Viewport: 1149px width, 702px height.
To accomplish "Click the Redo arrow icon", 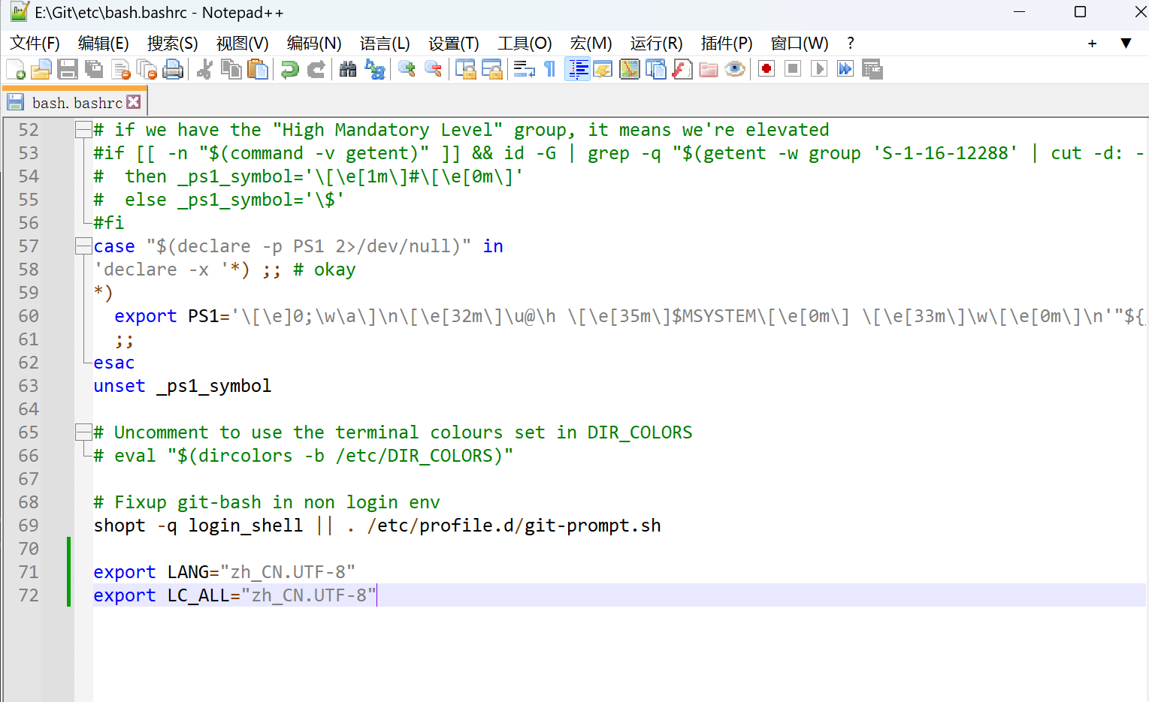I will 316,70.
